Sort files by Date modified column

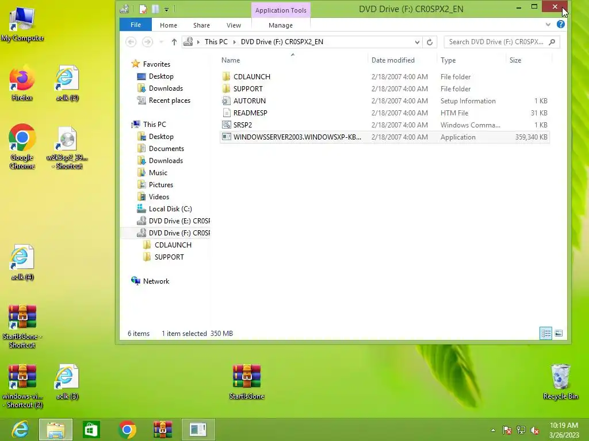(x=393, y=60)
